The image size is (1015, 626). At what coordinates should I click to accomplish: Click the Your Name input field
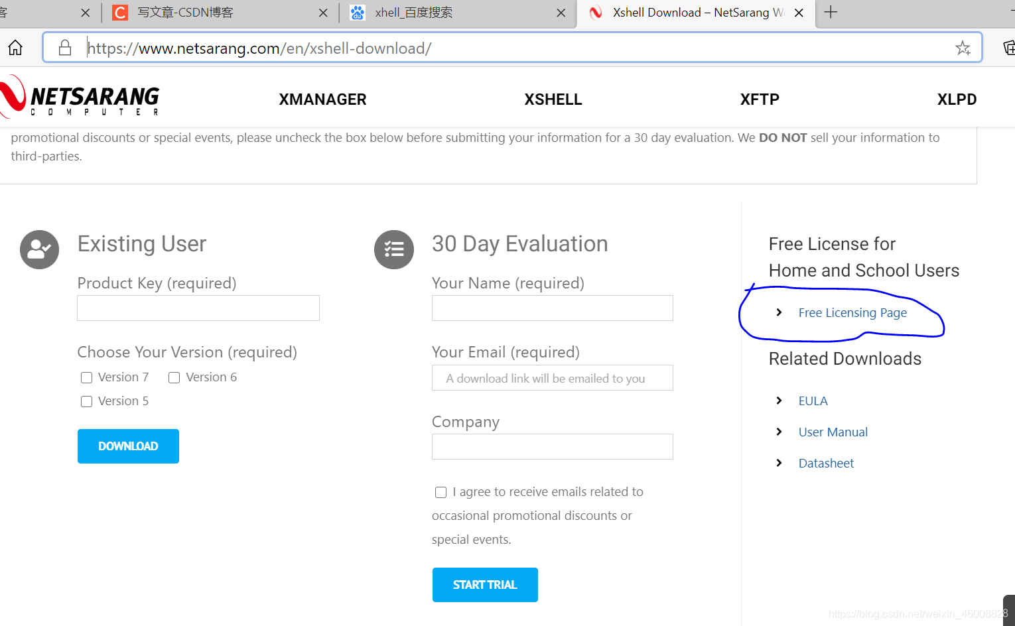pos(553,308)
